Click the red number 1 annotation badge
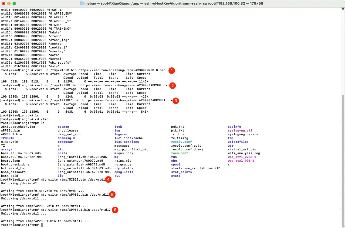 (171, 71)
